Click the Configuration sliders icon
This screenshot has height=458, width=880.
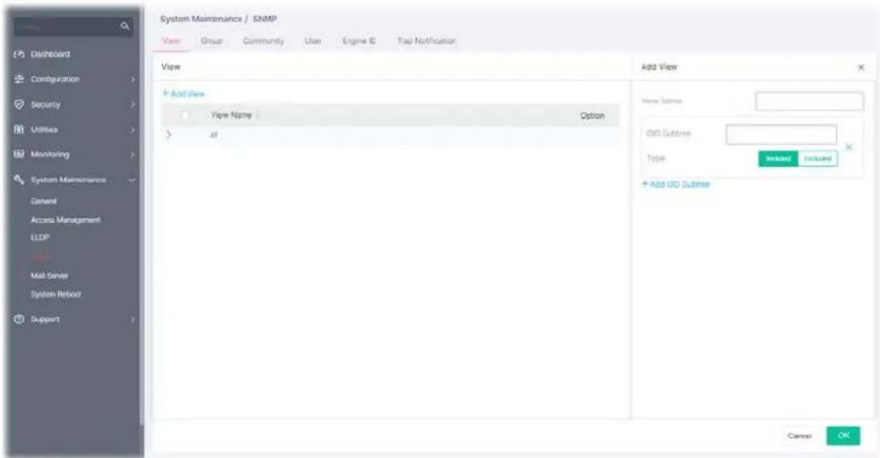click(19, 79)
